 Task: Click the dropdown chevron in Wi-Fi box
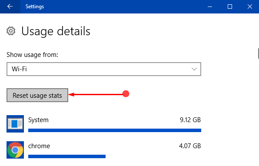194,69
